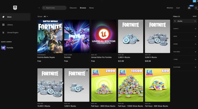Image resolution: width=198 pixels, height=109 pixels.
Task: Click the 99+ notification badge
Action: (x=191, y=6)
